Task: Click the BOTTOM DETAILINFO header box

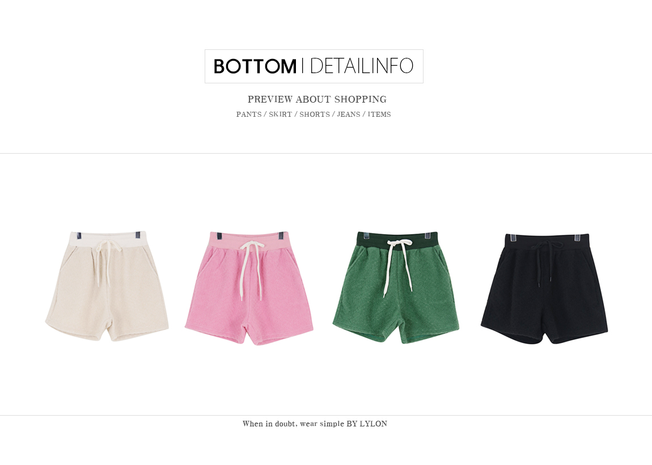Action: point(314,66)
